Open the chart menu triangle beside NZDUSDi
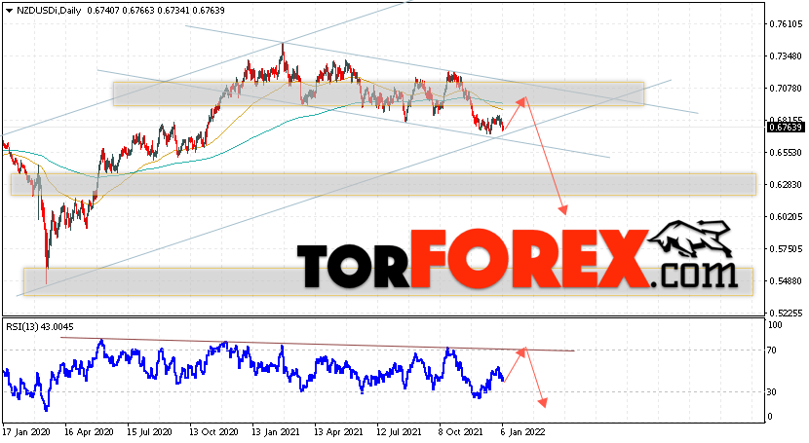 (x=9, y=11)
